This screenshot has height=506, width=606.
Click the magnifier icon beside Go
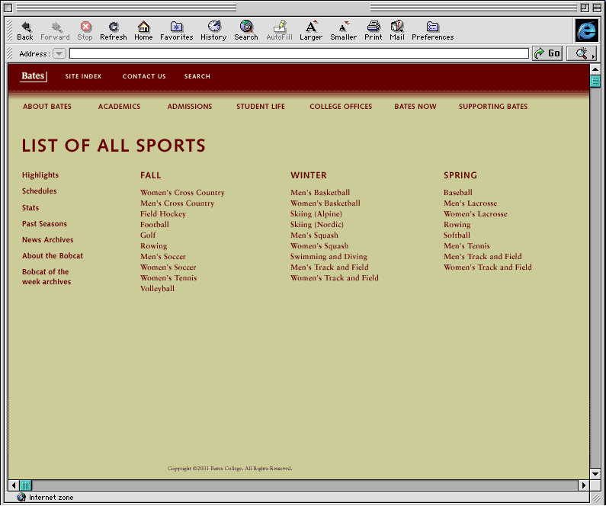coord(582,53)
